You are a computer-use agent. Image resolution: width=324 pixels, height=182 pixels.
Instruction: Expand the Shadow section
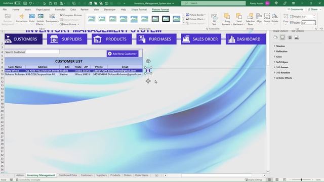pos(280,46)
